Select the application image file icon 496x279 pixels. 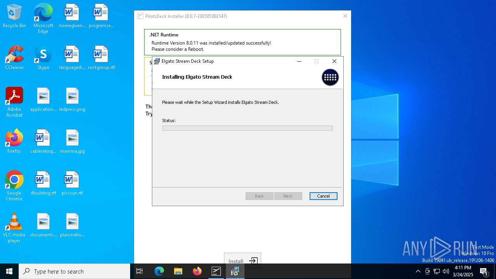pos(43,100)
